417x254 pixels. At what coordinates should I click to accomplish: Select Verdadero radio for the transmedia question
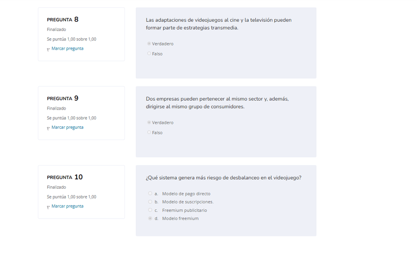point(149,44)
